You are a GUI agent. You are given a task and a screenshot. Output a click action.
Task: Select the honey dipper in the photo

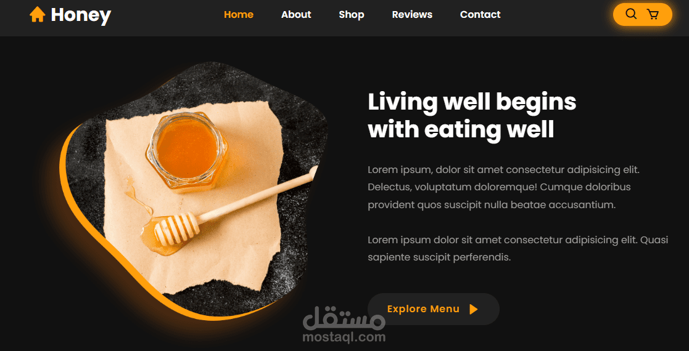coord(231,208)
